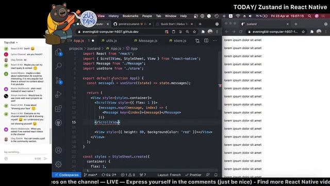Open a new tab in zustand window
The height and width of the screenshot is (186, 330).
point(295,24)
